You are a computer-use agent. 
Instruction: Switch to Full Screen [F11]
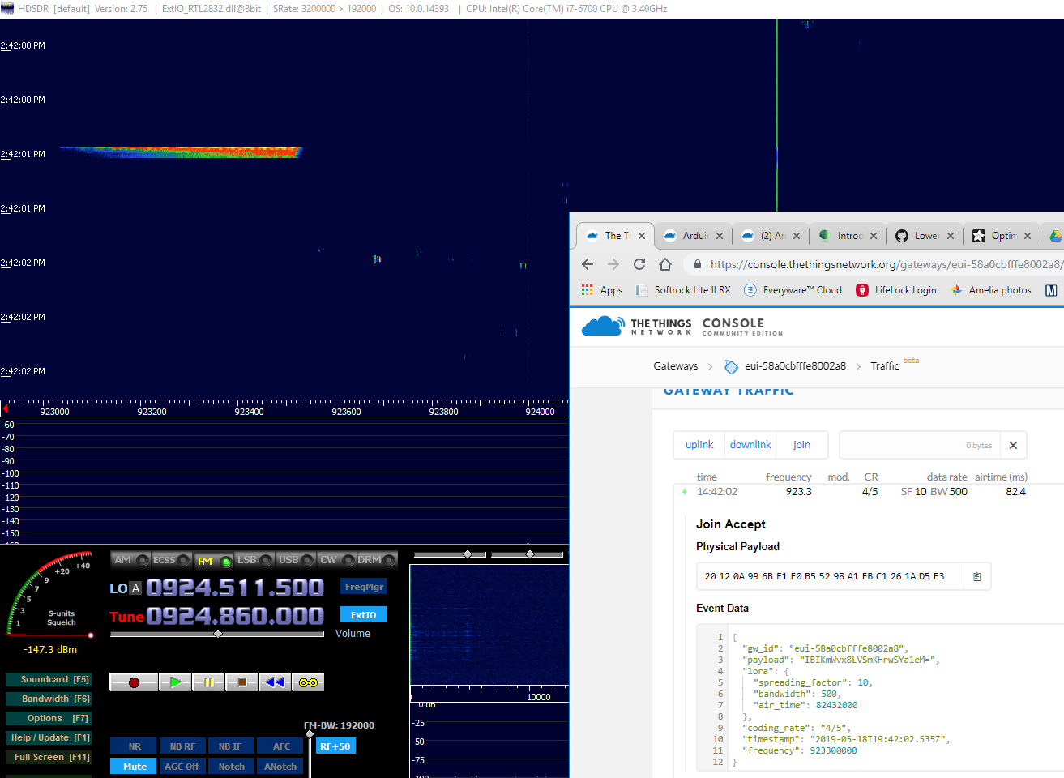point(49,757)
